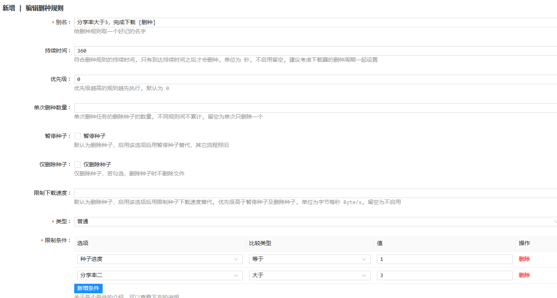Screen dimensions: 557x298
Task: Click 删除 on the 分享率二 row
Action: click(x=524, y=275)
